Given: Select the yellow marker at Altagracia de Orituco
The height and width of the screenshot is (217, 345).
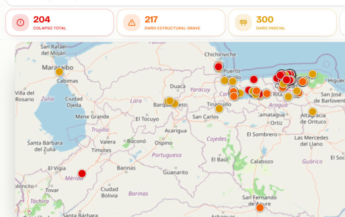Looking at the screenshot, I should point(313,111).
